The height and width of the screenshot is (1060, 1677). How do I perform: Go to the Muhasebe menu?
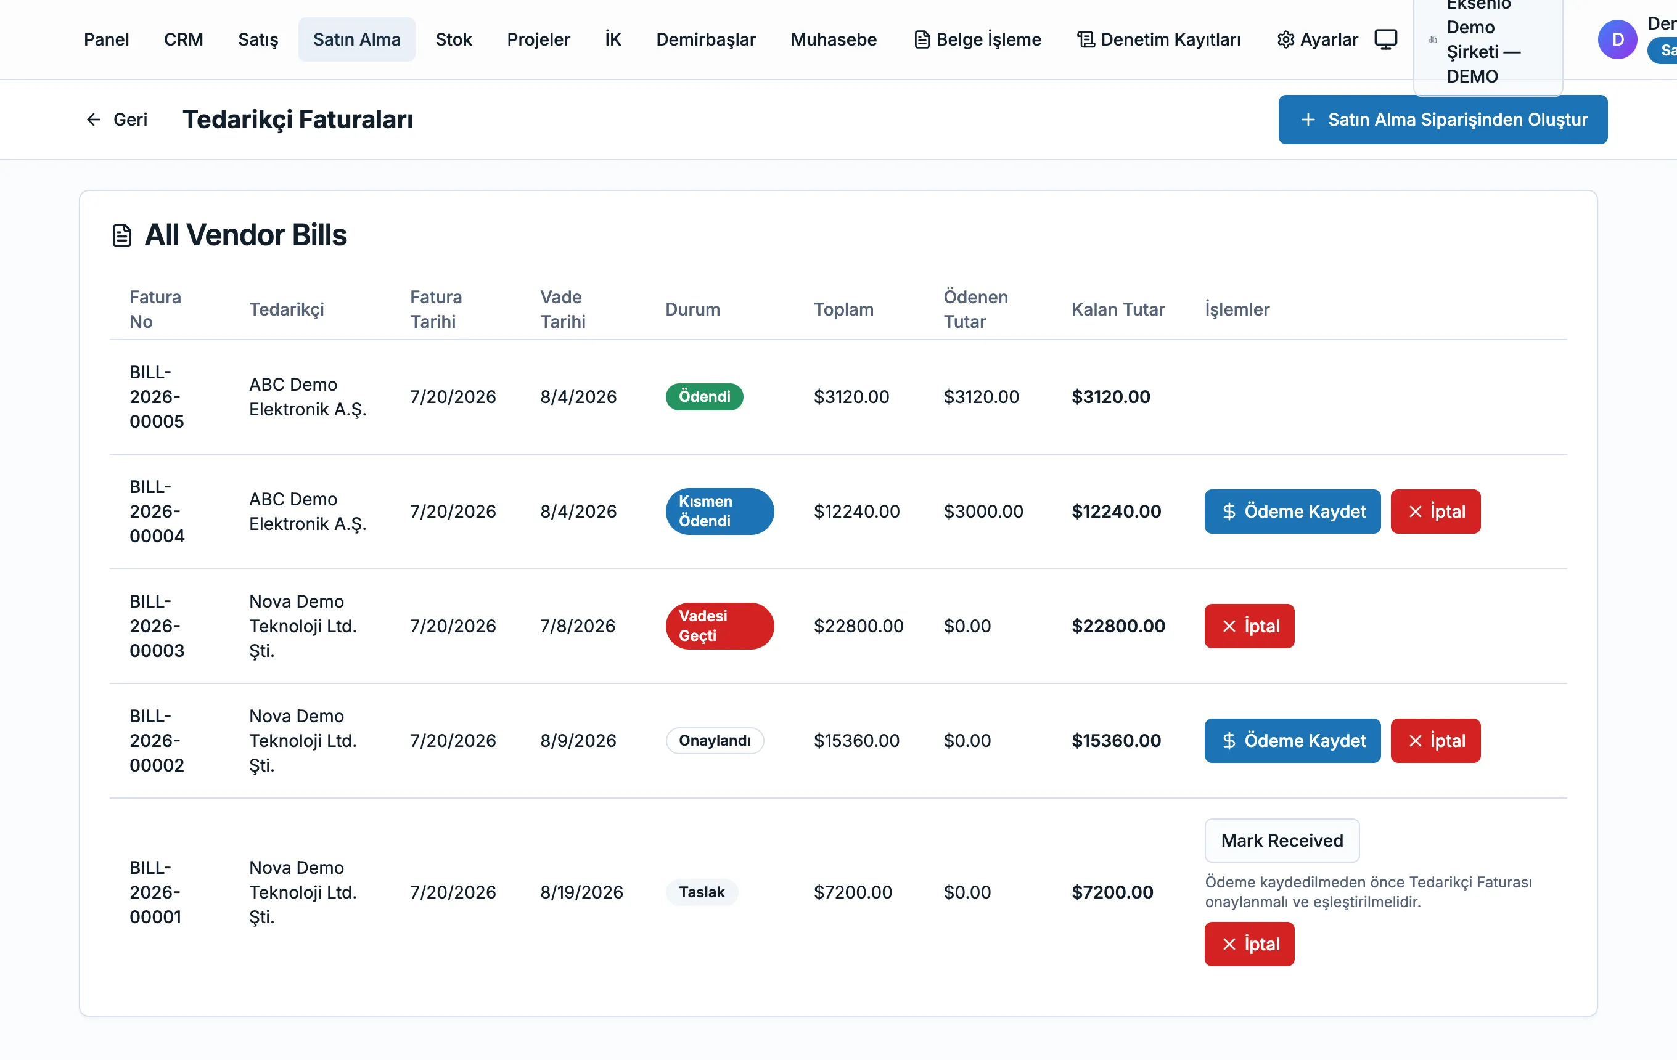click(x=833, y=39)
